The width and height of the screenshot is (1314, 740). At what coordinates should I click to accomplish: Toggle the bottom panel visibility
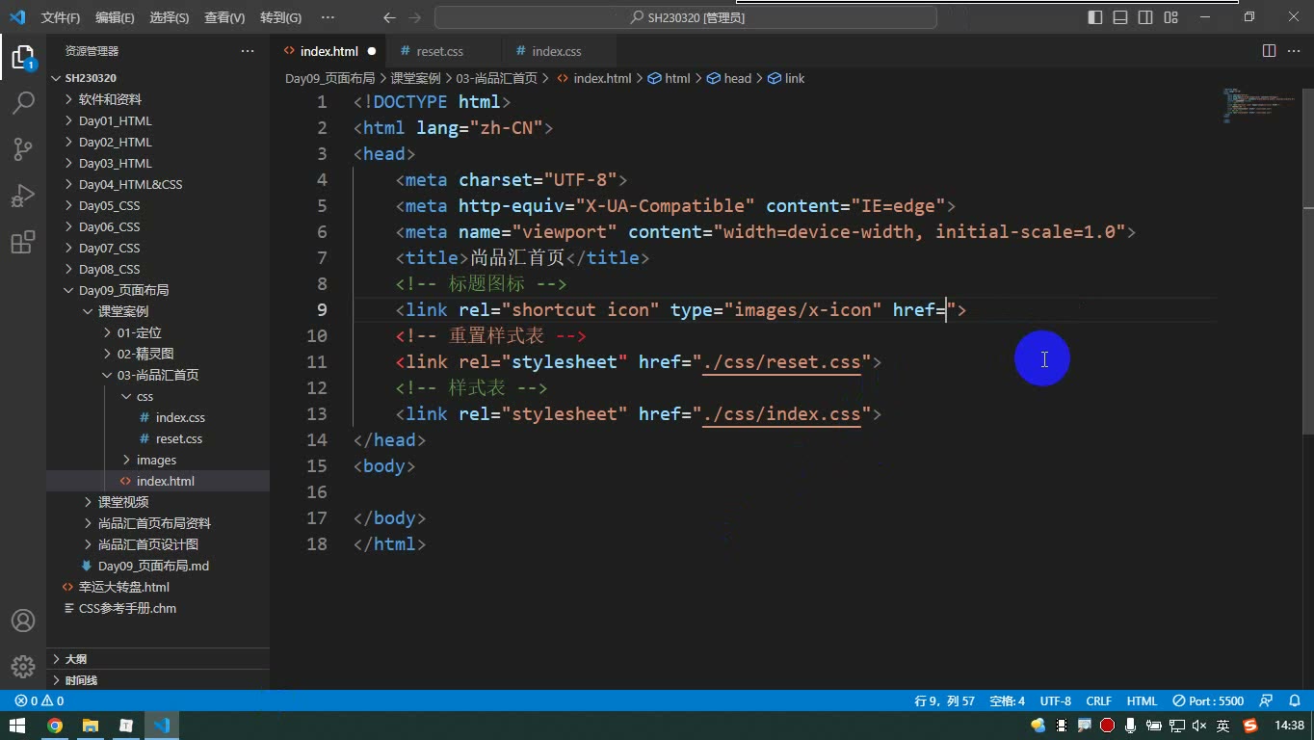[1120, 17]
